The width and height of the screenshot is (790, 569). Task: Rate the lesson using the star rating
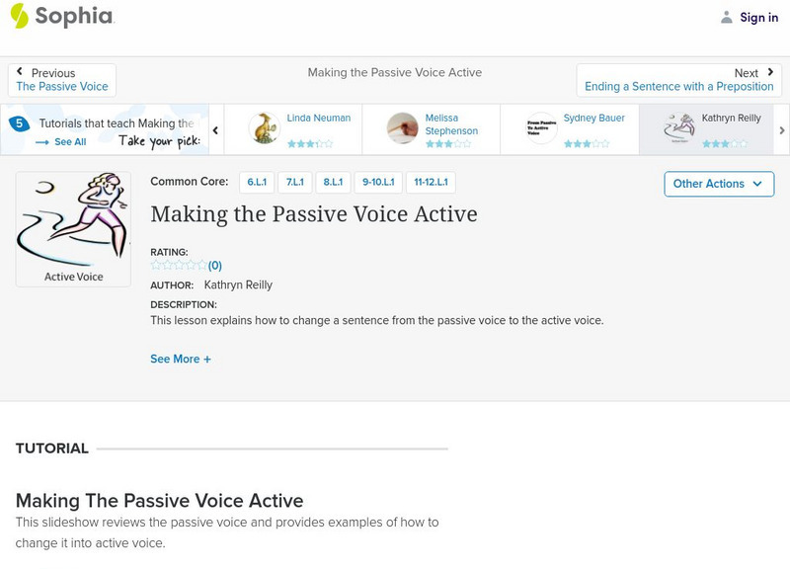(x=179, y=265)
